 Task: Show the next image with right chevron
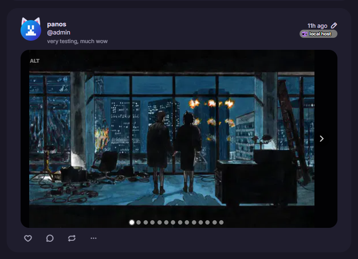pyautogui.click(x=322, y=139)
